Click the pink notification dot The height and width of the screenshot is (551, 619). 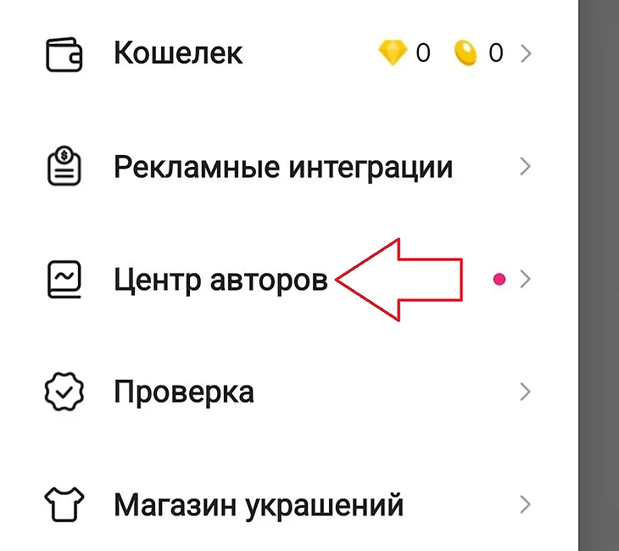499,280
